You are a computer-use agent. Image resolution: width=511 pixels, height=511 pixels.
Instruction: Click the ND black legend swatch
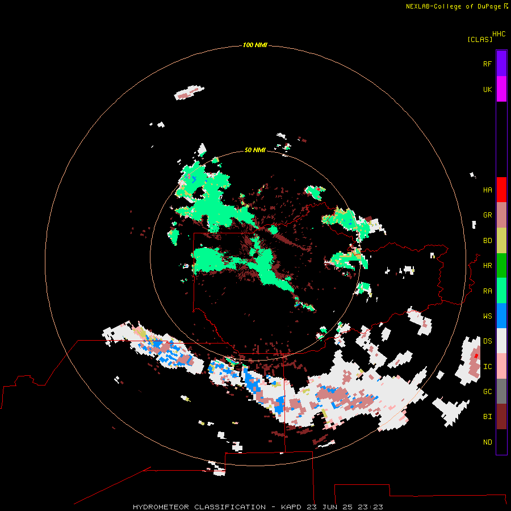pos(501,442)
